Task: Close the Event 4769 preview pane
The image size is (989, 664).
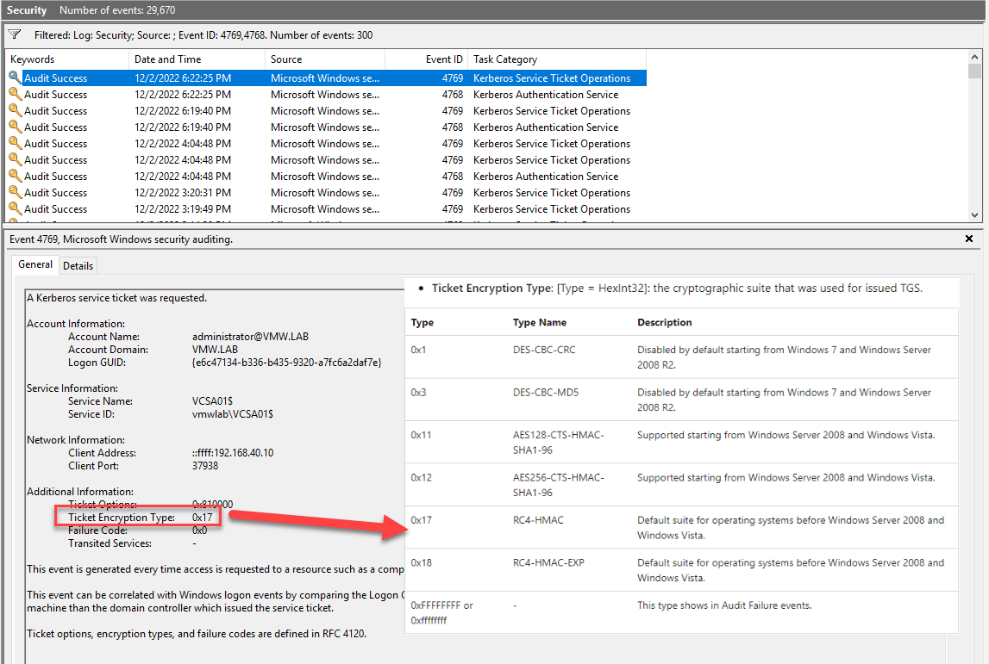Action: coord(968,239)
